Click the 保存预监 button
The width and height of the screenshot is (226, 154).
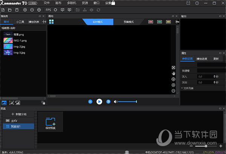(x=50, y=122)
